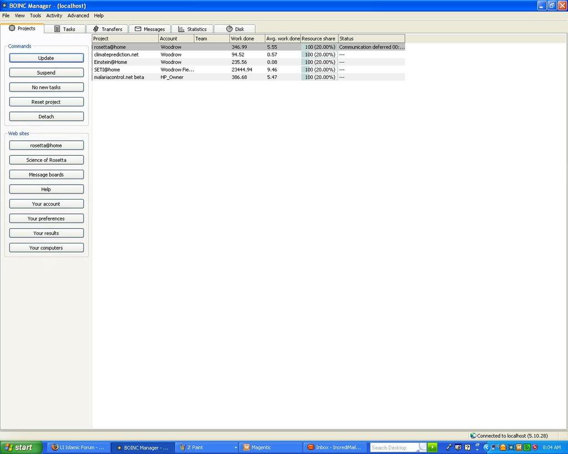Click the Disk tab pie icon
Screen dimensions: 568x454
[229, 29]
